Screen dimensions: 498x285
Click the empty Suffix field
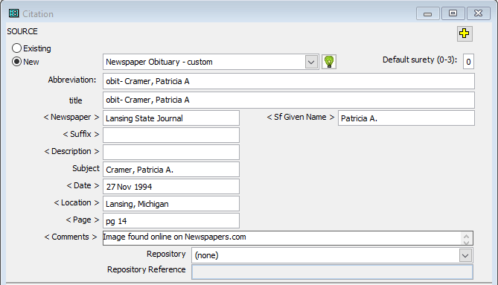(x=171, y=135)
